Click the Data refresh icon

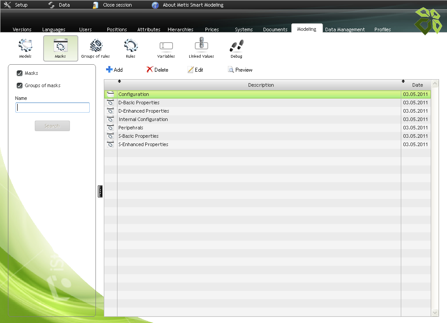pos(51,5)
